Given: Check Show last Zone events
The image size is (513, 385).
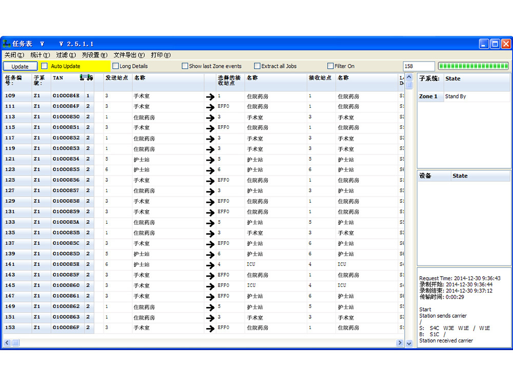Looking at the screenshot, I should click(x=185, y=66).
